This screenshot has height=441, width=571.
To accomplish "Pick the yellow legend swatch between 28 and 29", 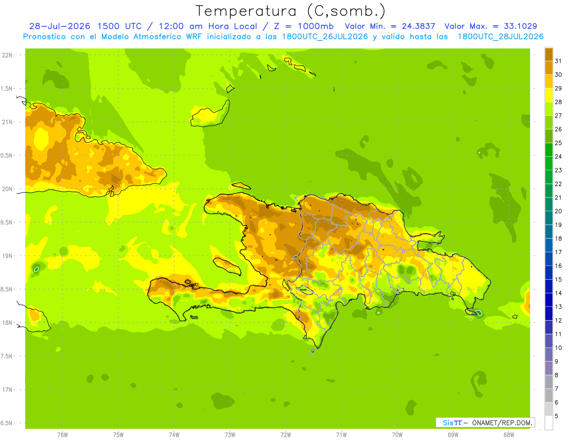I will pyautogui.click(x=549, y=95).
